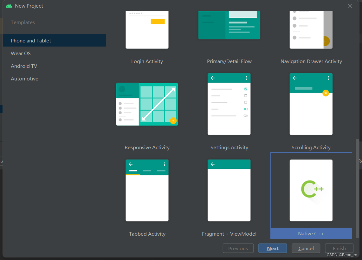Pick the Tabbed Activity template preview
Image resolution: width=362 pixels, height=260 pixels.
(x=147, y=190)
